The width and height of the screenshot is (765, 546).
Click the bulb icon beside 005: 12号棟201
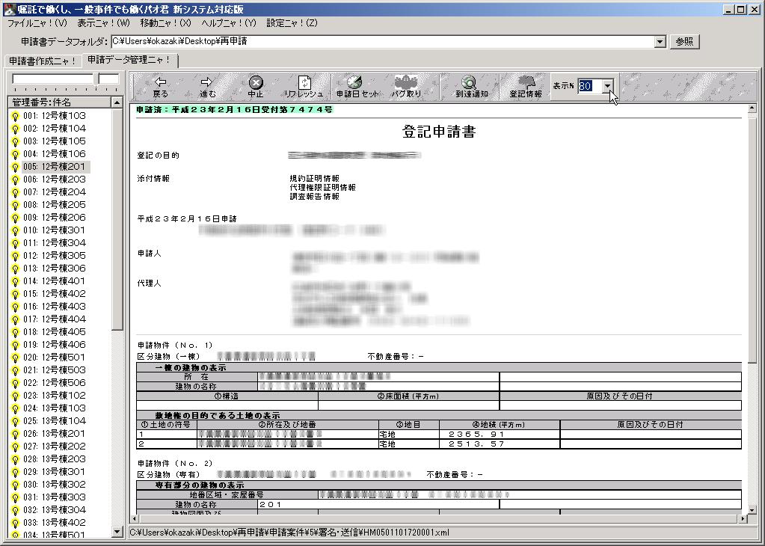15,168
